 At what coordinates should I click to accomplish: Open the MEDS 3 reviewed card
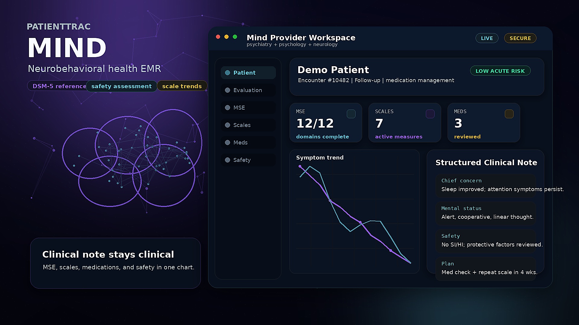point(484,123)
